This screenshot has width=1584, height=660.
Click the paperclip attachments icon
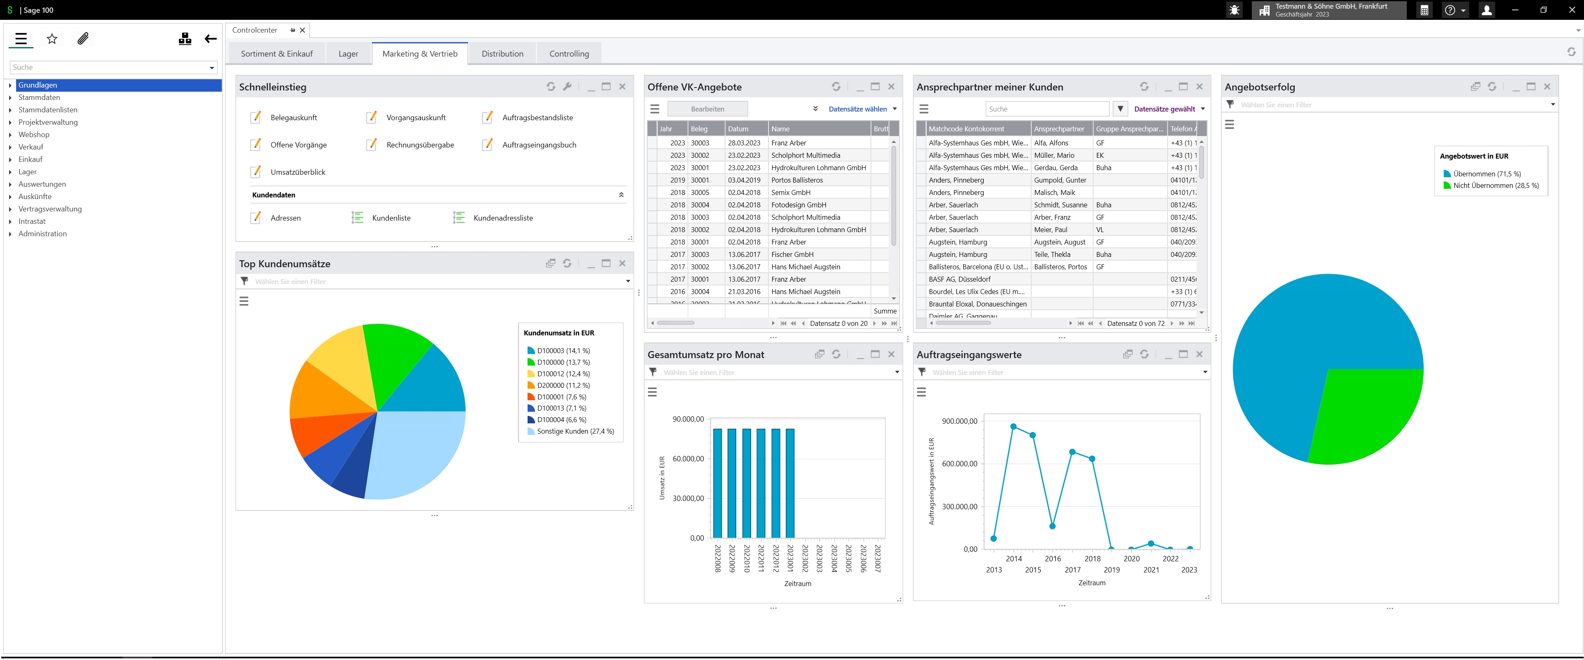coord(83,39)
